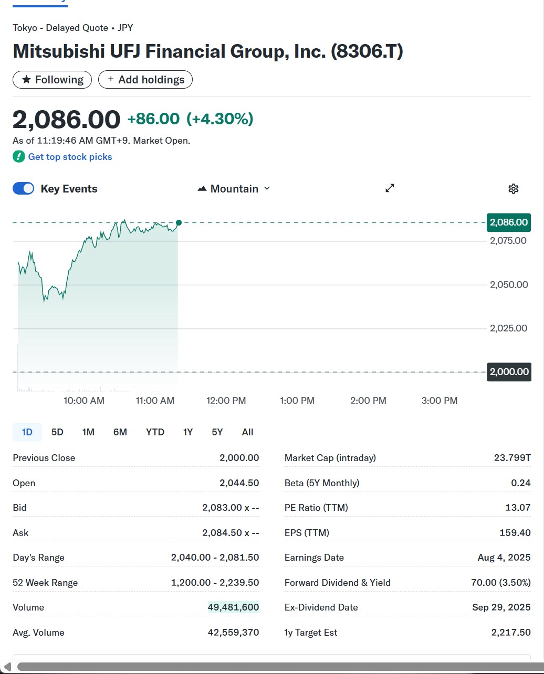Image resolution: width=544 pixels, height=674 pixels.
Task: Click the Bid value 2,083.00 x --
Action: coord(231,508)
